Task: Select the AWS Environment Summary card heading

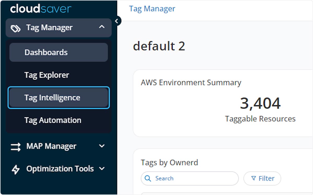Action: click(191, 83)
